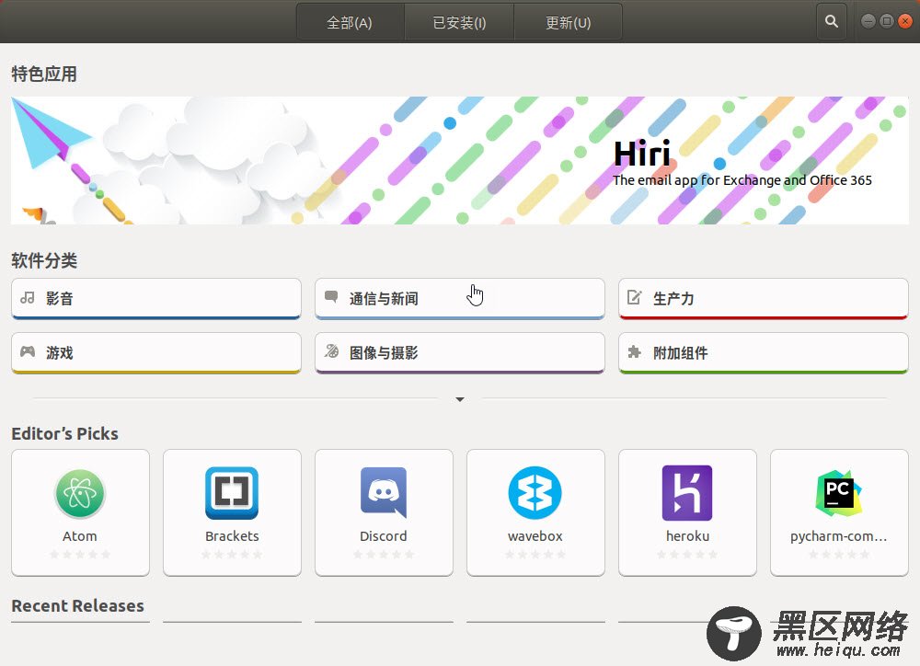The image size is (920, 666).
Task: Click the gamepad icon beside 游戏
Action: [28, 351]
